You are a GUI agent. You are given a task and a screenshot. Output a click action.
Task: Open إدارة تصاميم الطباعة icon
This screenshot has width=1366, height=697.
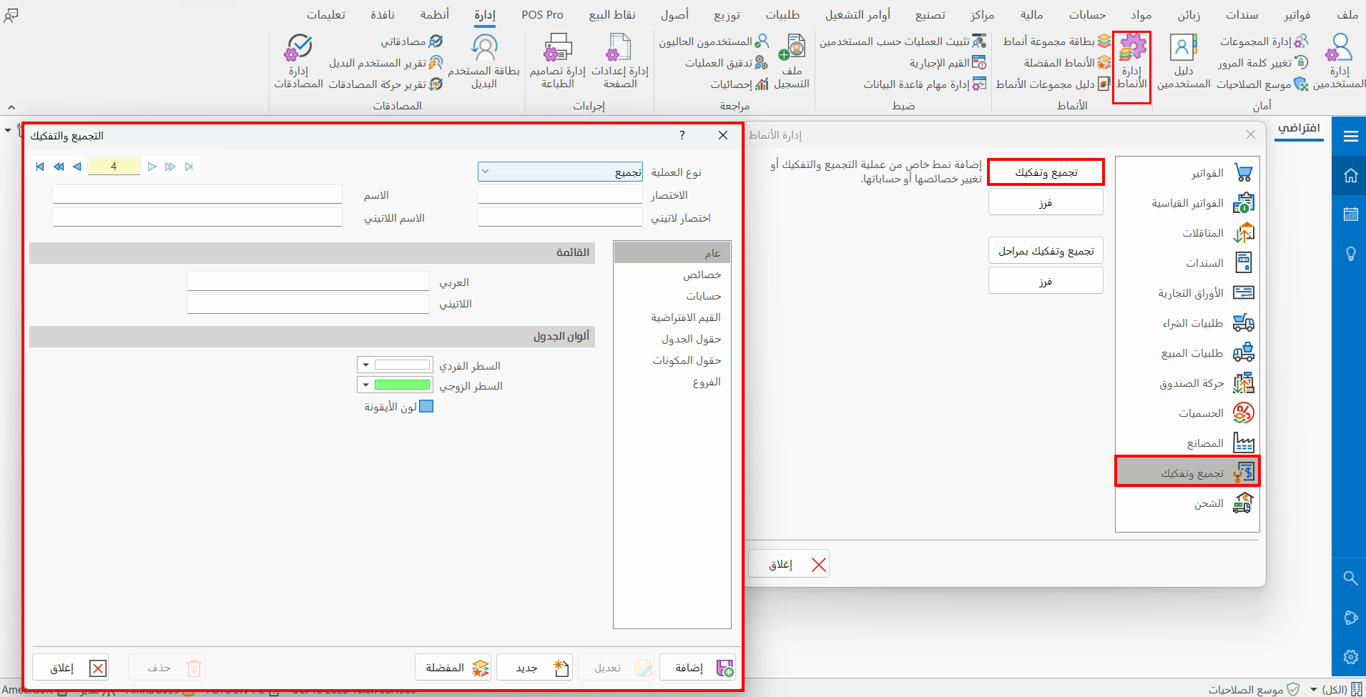(557, 62)
